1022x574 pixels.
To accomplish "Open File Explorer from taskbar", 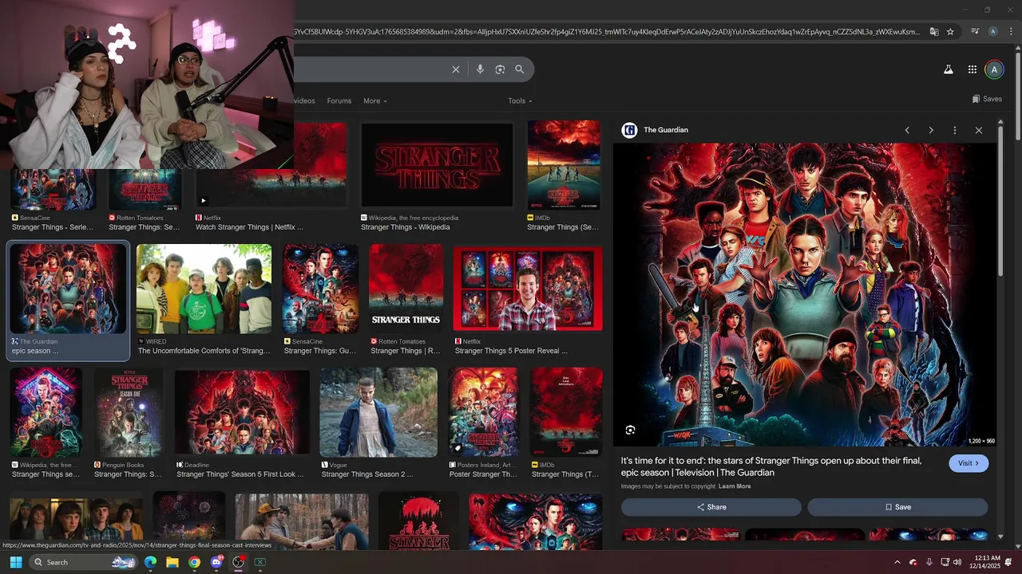I will (172, 562).
